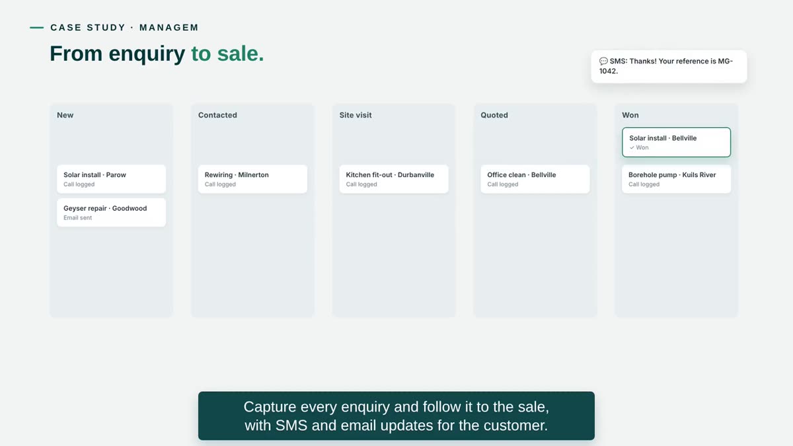Screen dimensions: 793x446
Task: Open the Geyser repair · Goodwood card
Action: click(x=111, y=212)
